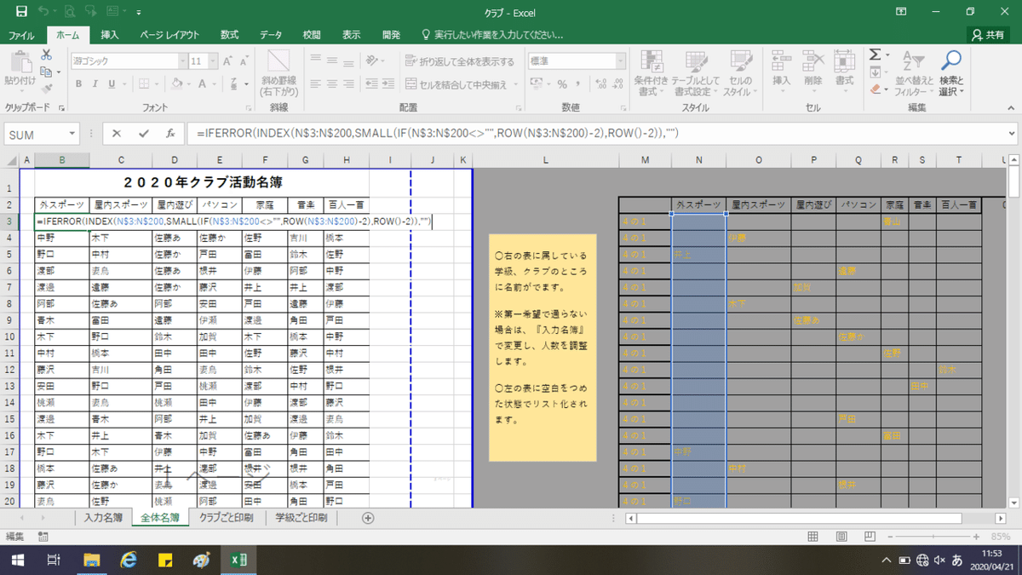The width and height of the screenshot is (1022, 575).
Task: Click merge and center (セルを結合して中央揃え)
Action: (456, 83)
